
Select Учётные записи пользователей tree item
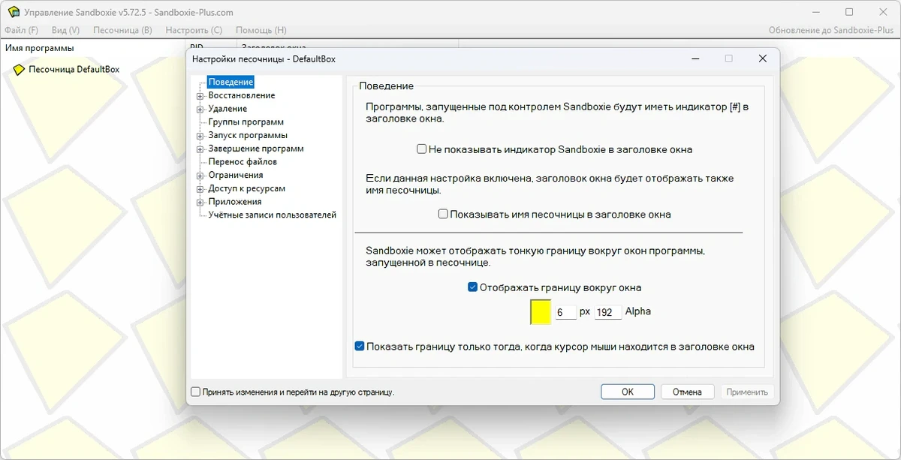[x=272, y=215]
